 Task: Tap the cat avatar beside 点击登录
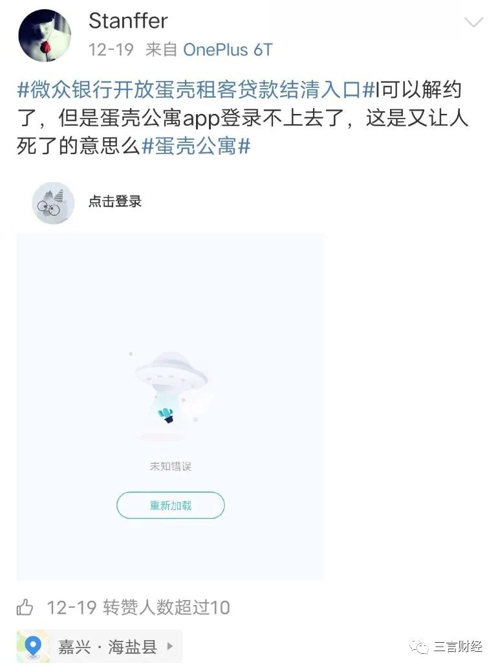pos(53,203)
